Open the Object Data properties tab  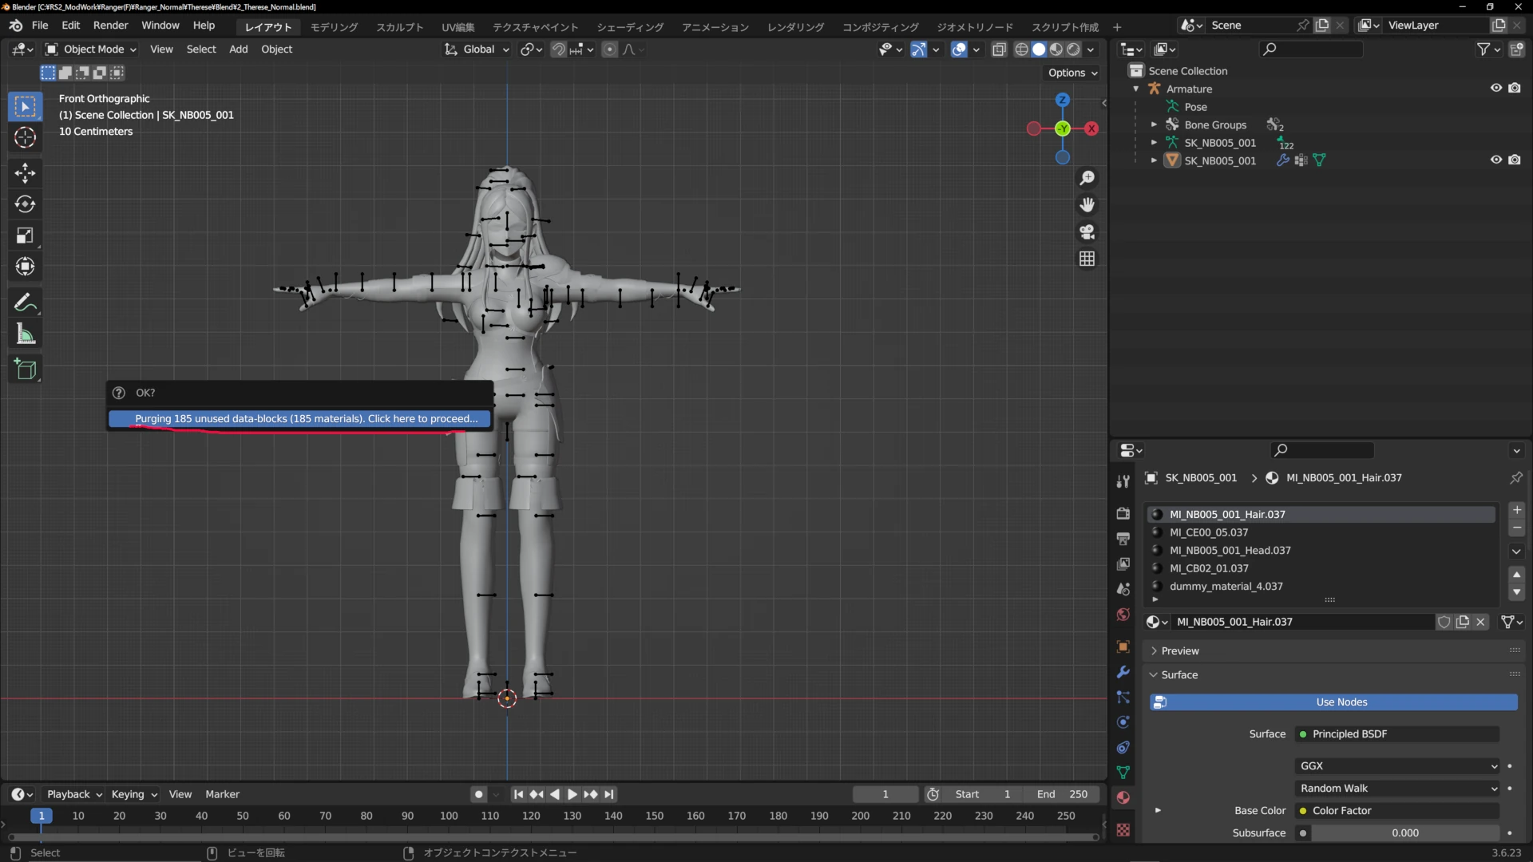click(1123, 773)
